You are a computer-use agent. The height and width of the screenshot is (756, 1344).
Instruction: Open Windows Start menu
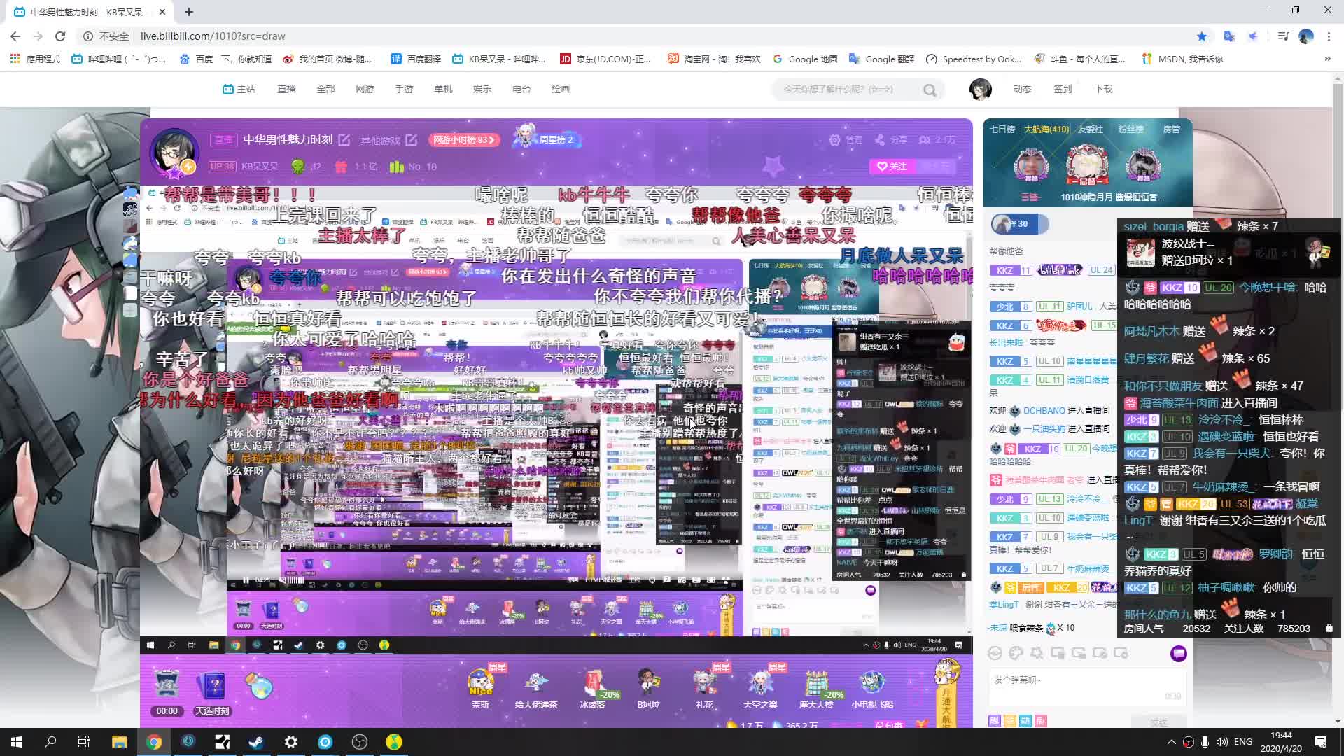17,742
